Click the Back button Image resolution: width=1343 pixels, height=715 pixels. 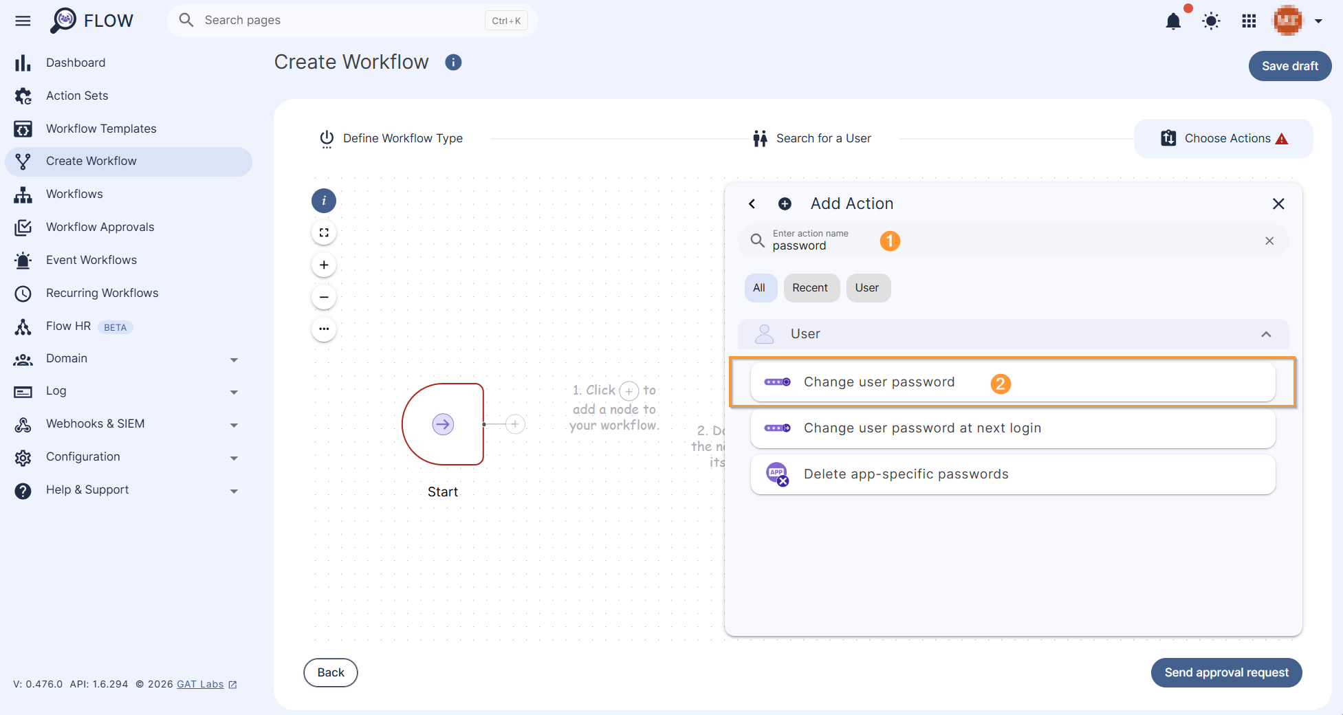click(x=331, y=672)
